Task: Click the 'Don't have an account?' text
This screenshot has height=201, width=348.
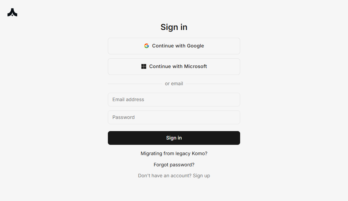Action: pyautogui.click(x=164, y=176)
